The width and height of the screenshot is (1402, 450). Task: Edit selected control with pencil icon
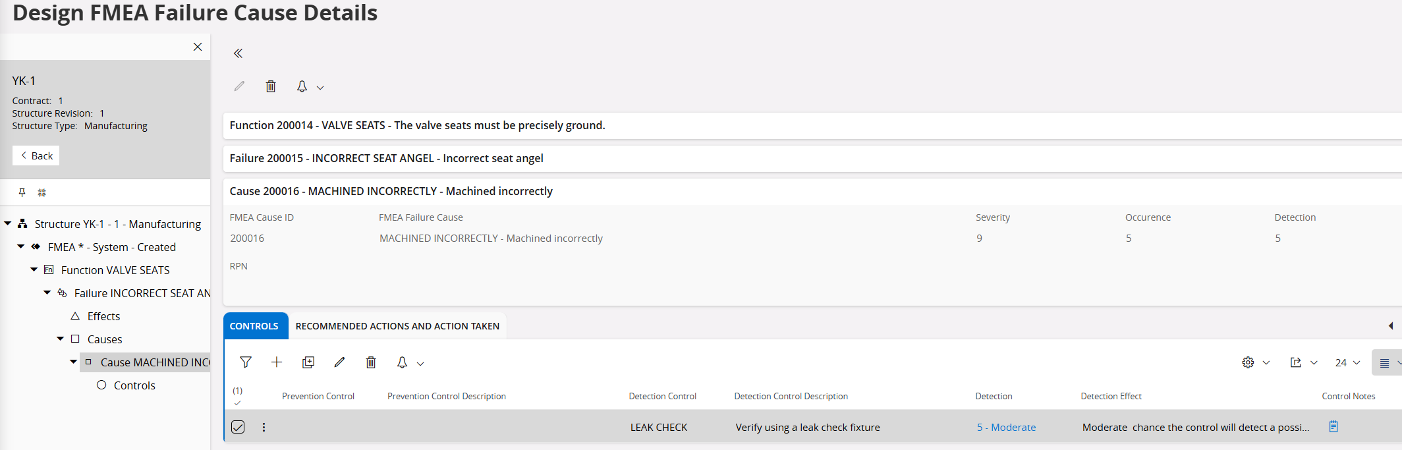coord(339,362)
